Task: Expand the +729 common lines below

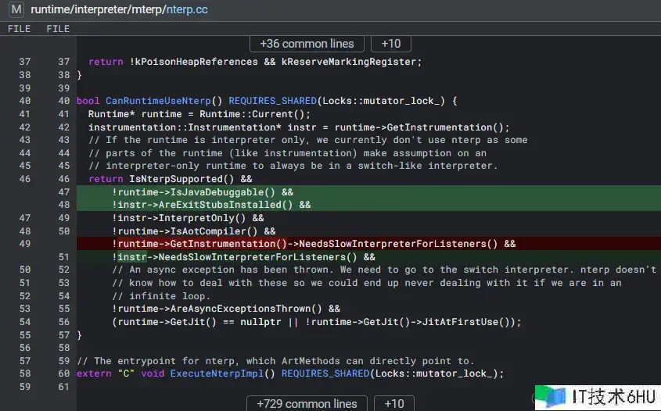Action: (307, 403)
